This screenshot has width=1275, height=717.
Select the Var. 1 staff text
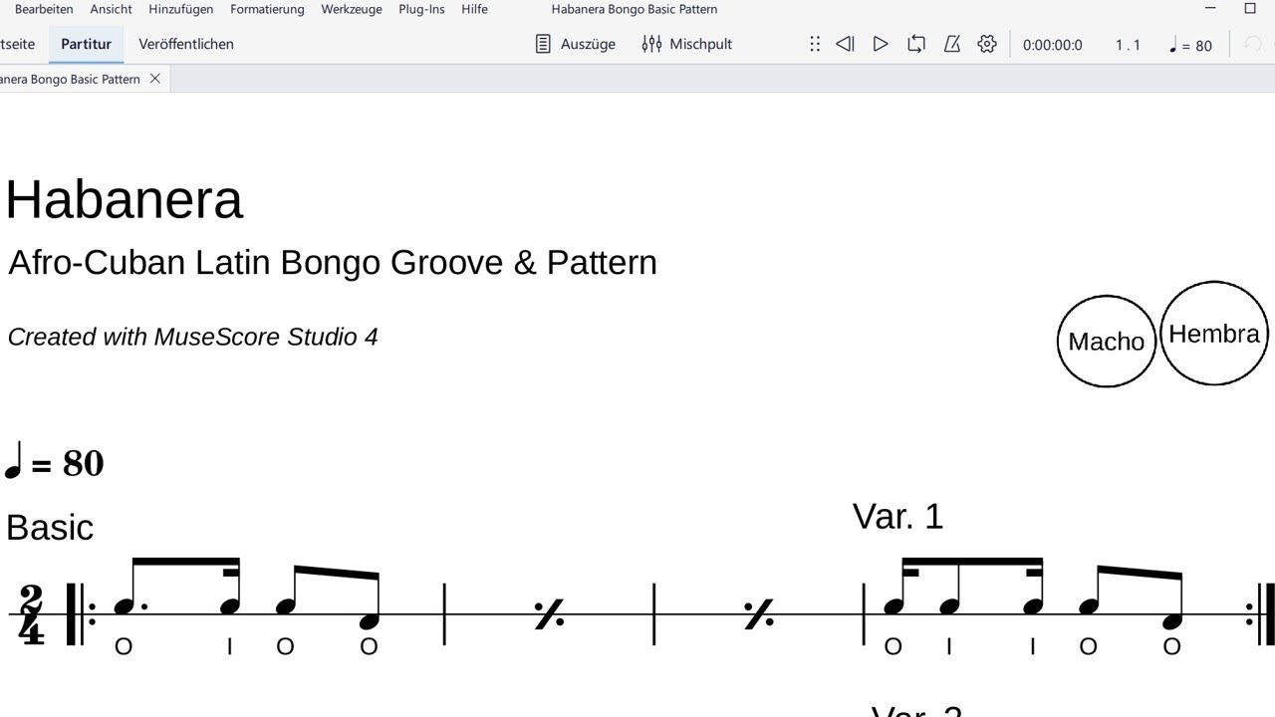897,516
